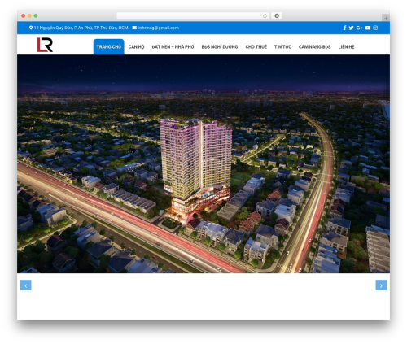Open the LIÊN HỆ menu item
Screen dimensions: 407x344
[x=346, y=47]
